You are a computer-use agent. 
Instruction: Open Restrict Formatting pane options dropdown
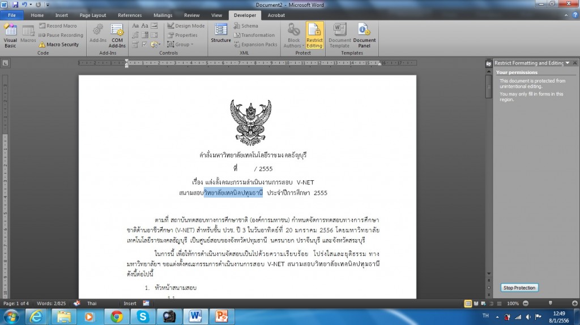[x=568, y=63]
